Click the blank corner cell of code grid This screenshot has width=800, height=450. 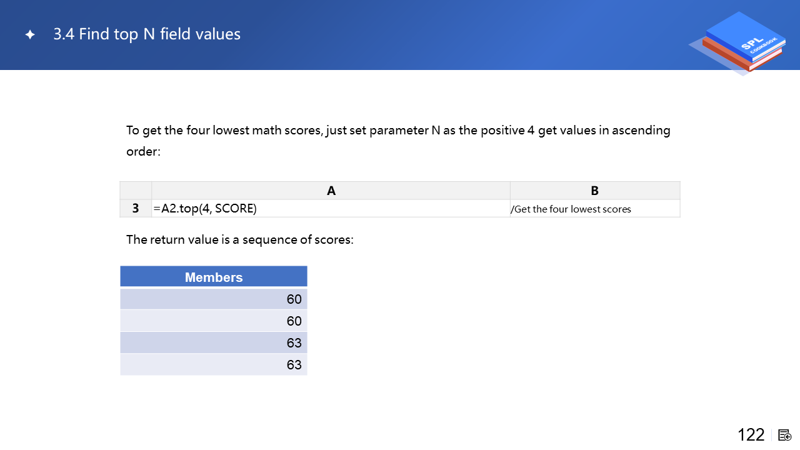click(136, 191)
